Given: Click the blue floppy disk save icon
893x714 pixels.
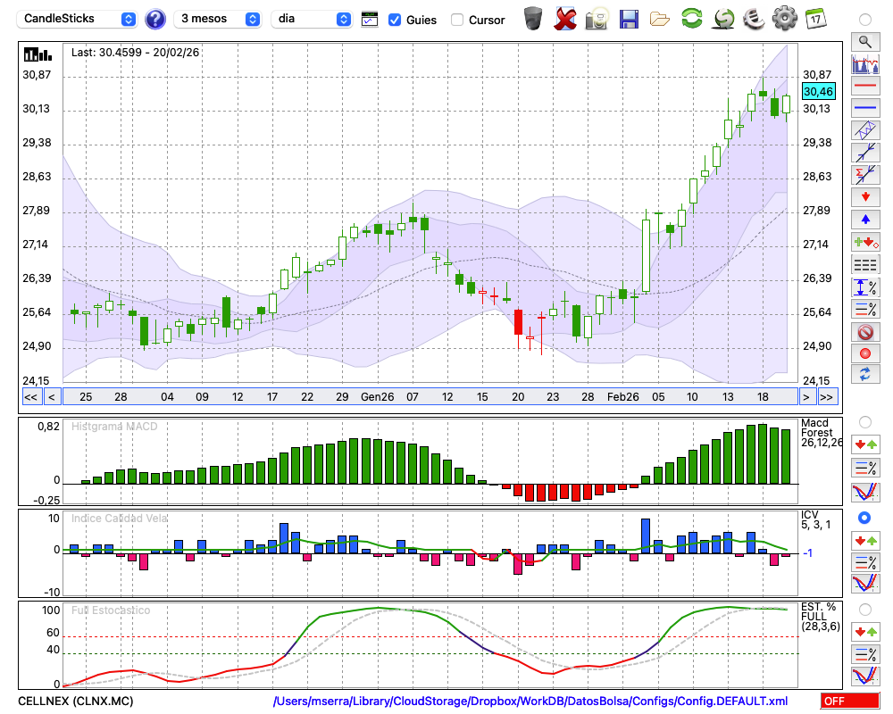Looking at the screenshot, I should click(x=629, y=19).
